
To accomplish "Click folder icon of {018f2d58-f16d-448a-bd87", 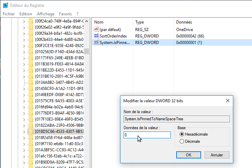I will (x=31, y=138).
